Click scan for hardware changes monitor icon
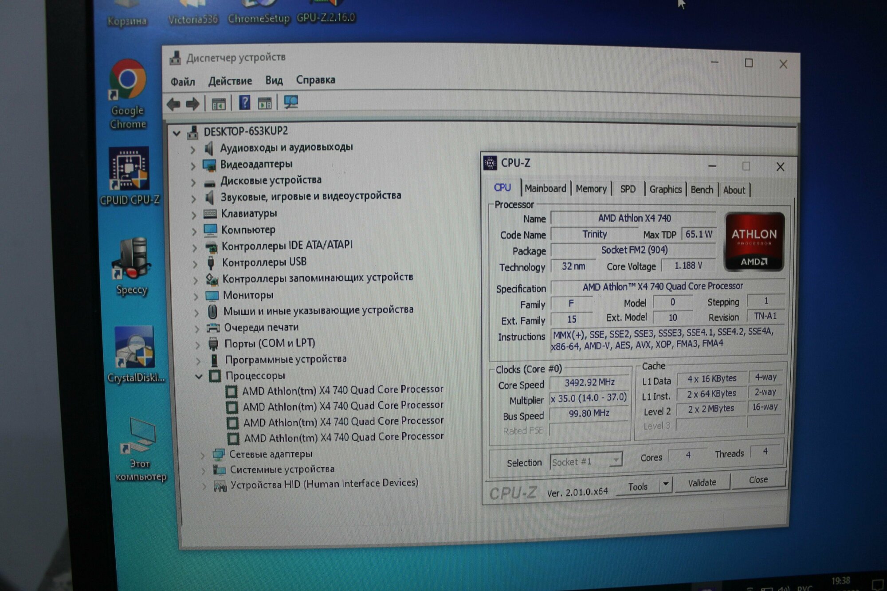Screen dimensions: 887x591 pos(291,102)
